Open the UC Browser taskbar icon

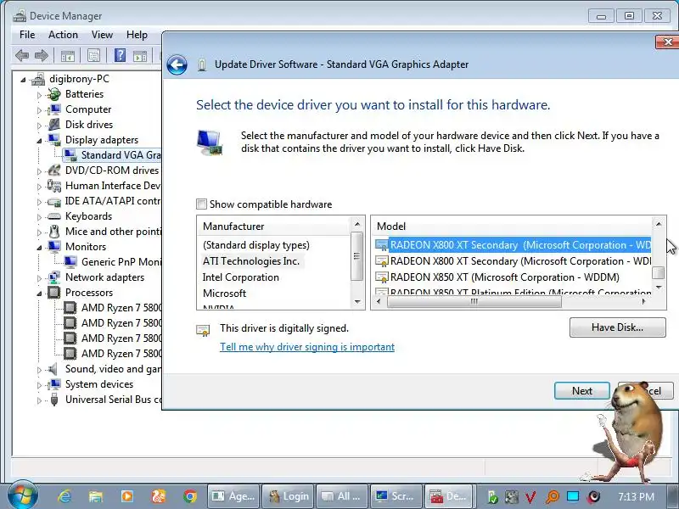point(159,496)
